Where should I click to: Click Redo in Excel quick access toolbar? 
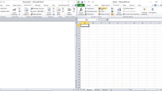pos(89,2)
